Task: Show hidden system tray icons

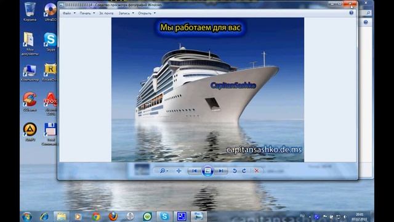Action: [x=310, y=216]
